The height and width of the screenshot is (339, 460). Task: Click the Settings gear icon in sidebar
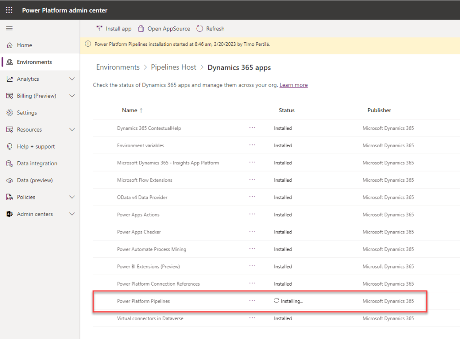[9, 113]
